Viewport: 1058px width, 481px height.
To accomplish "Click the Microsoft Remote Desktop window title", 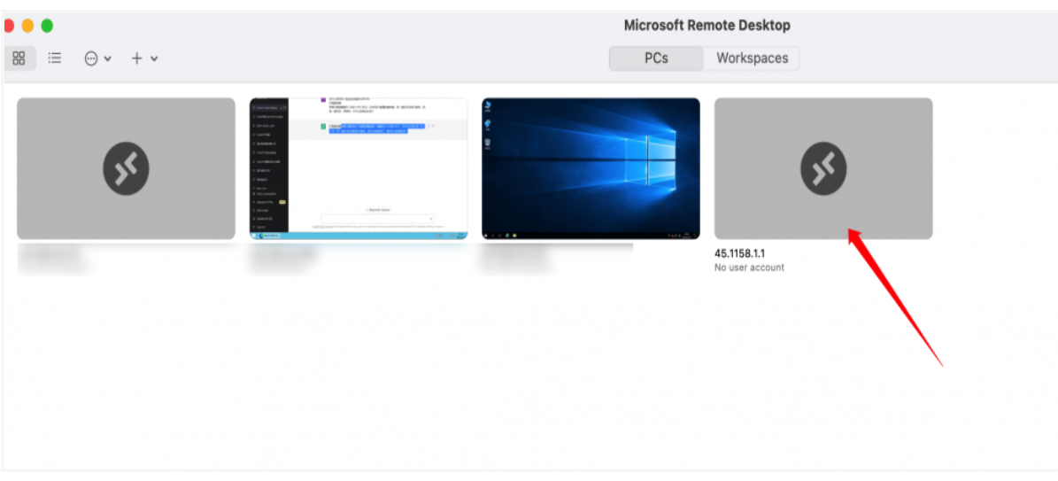I will pos(707,26).
